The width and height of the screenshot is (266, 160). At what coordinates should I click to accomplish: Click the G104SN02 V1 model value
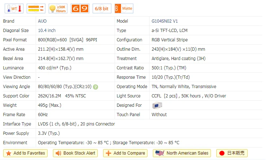point(165,21)
